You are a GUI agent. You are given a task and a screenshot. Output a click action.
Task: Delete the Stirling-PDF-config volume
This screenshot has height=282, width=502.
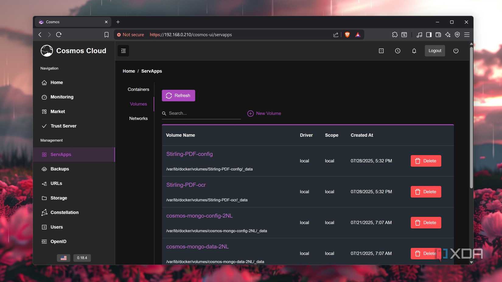click(426, 161)
